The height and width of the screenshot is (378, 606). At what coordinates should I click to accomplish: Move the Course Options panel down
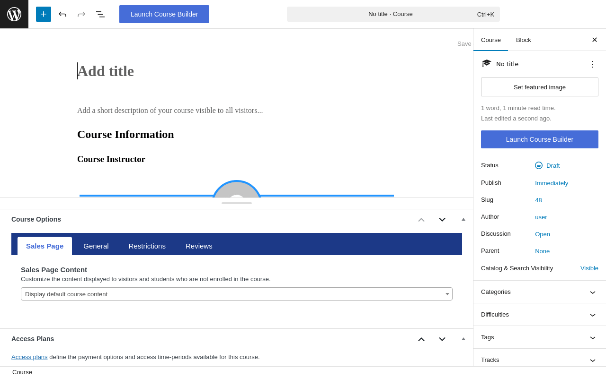tap(442, 220)
